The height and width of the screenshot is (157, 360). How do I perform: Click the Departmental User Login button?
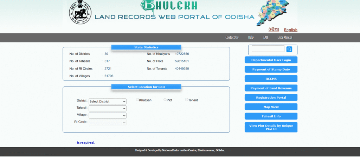point(271,60)
